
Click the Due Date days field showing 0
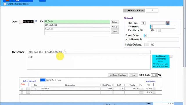(x=143, y=23)
